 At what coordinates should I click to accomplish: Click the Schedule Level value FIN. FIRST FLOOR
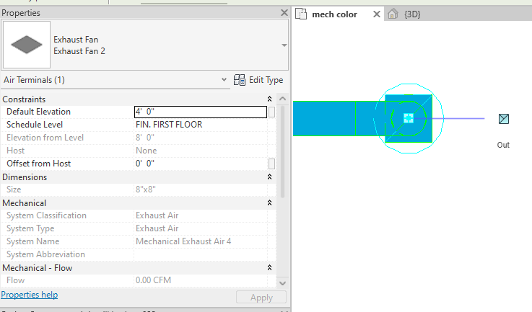click(x=169, y=125)
